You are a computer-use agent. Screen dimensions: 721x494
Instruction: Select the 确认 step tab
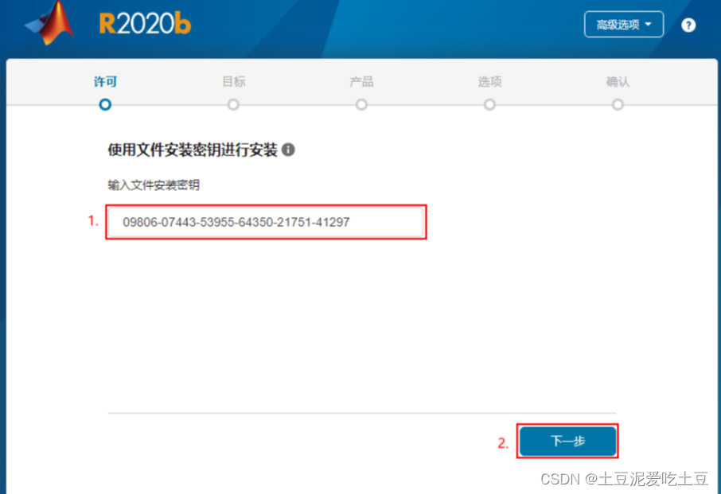click(618, 82)
